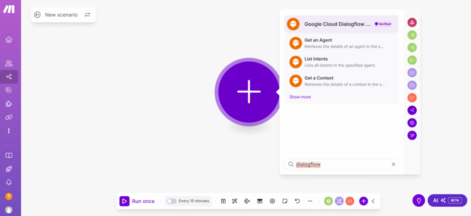Click the save scenario floppy disk icon
471x216 pixels.
point(223,201)
